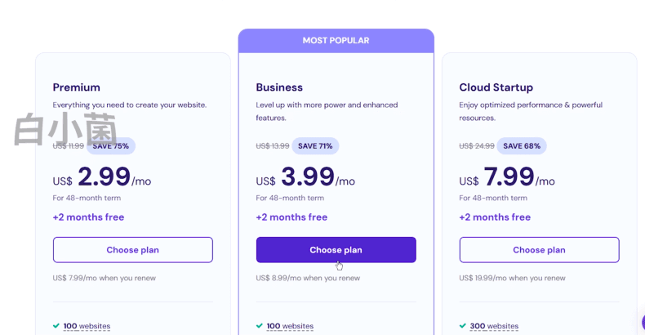Image resolution: width=645 pixels, height=335 pixels.
Task: Choose the Business plan
Action: (336, 250)
